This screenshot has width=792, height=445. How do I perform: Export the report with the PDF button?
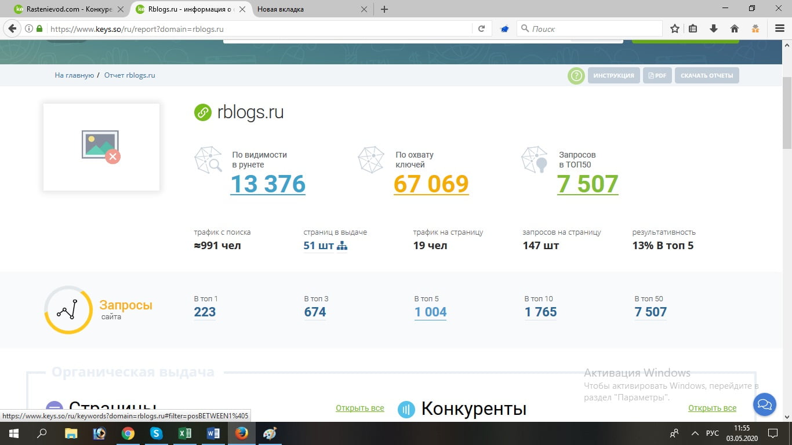point(657,75)
